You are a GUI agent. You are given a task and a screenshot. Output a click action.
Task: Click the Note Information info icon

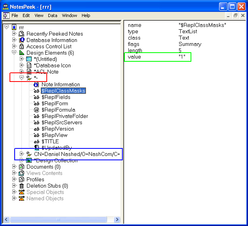click(x=36, y=85)
